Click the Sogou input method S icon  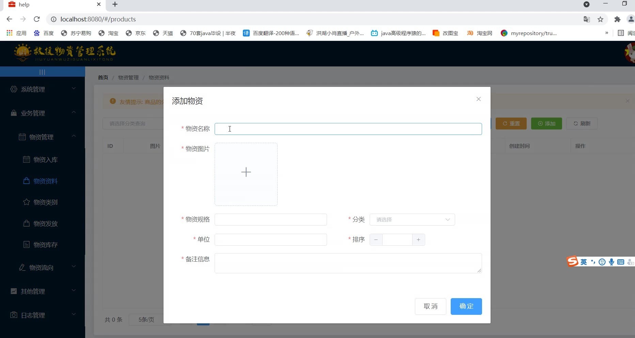tap(572, 261)
